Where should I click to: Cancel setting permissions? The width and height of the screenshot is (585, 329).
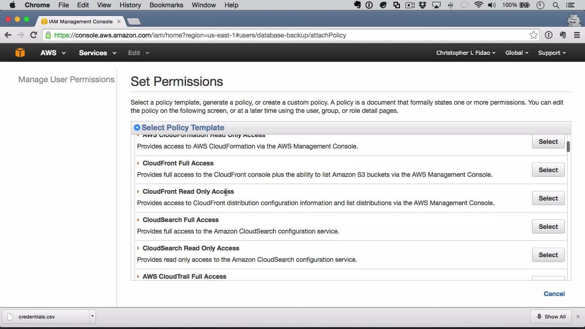[554, 294]
